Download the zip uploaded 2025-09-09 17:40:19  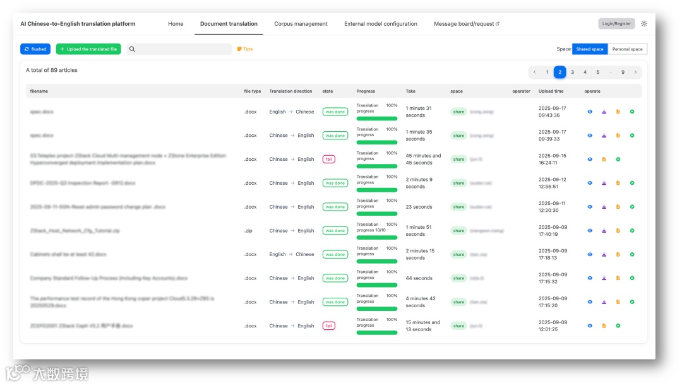604,231
